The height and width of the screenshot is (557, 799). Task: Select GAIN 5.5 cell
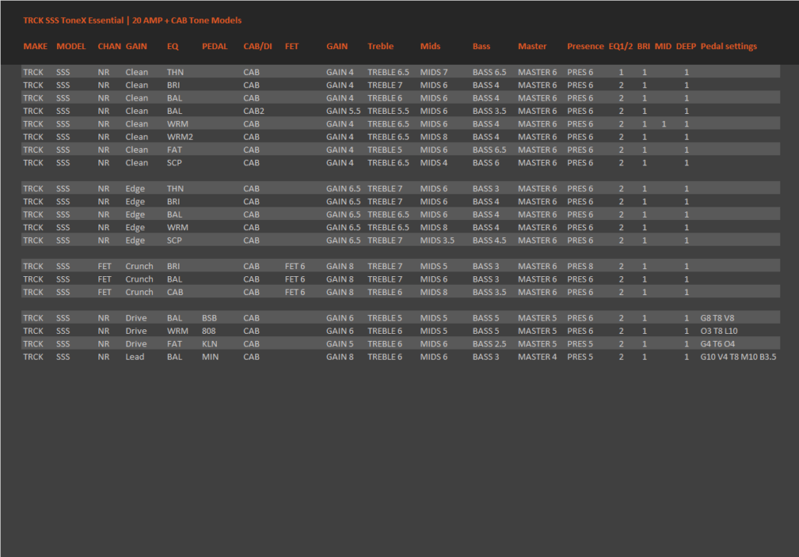343,111
